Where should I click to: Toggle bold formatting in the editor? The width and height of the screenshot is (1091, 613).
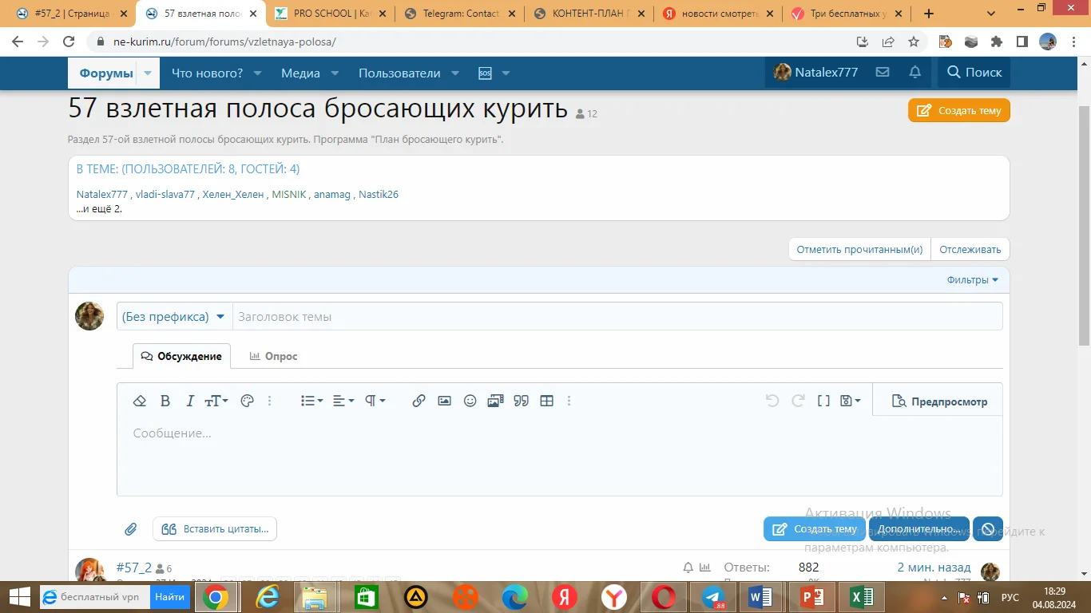pyautogui.click(x=165, y=401)
